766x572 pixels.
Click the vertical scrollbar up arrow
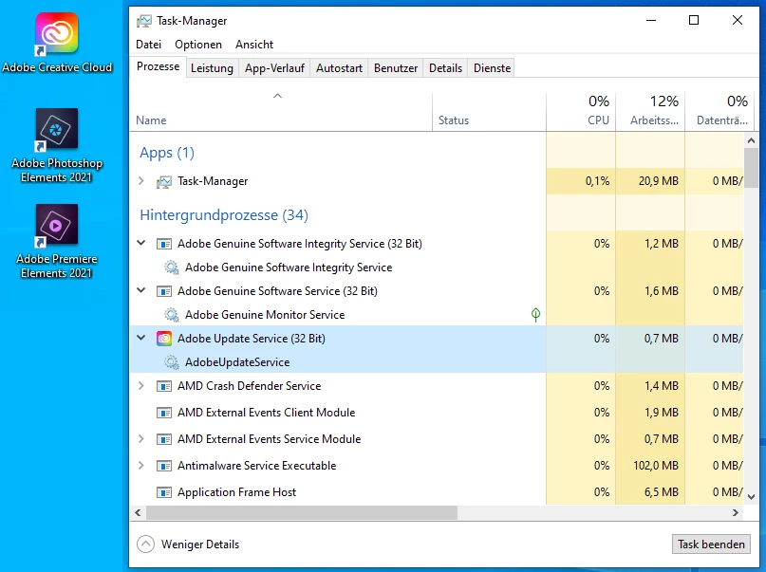752,140
